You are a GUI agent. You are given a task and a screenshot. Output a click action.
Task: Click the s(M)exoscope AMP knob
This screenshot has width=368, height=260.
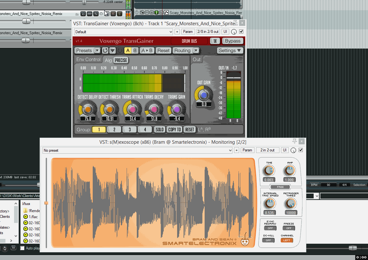click(x=290, y=171)
